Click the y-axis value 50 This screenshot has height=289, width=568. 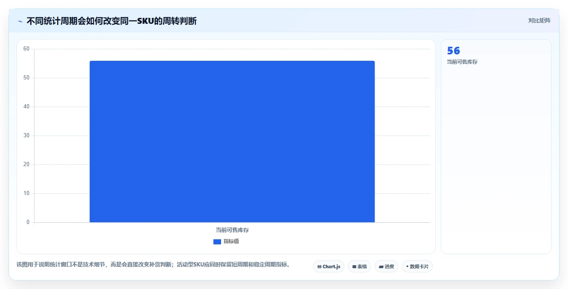click(x=26, y=78)
